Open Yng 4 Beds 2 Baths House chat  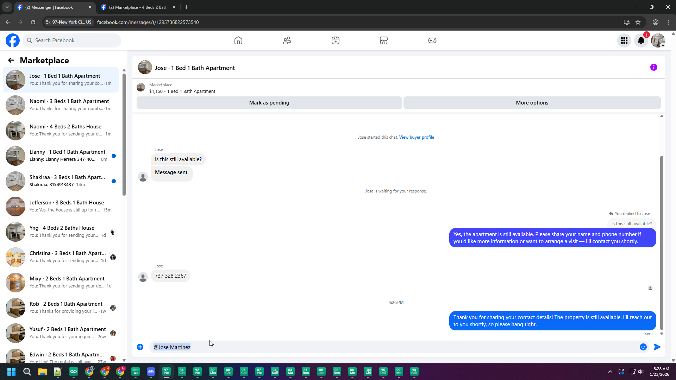pos(61,232)
